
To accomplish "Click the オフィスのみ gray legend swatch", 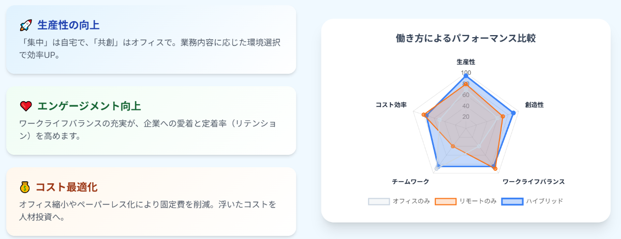I will pyautogui.click(x=379, y=201).
